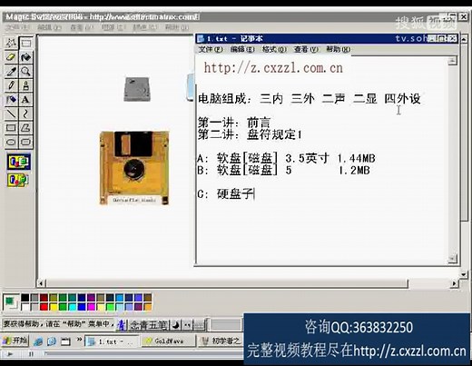Click the 念青五笔 input method label
Viewport: 472px width, 366px height.
click(x=149, y=325)
